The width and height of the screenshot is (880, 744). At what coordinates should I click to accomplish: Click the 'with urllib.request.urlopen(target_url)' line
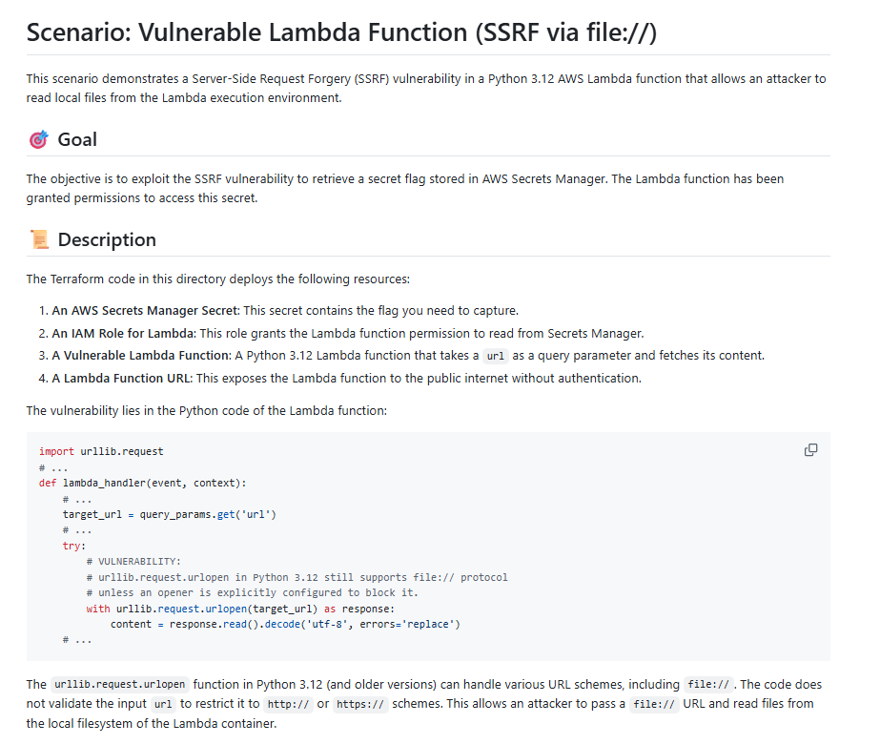240,609
